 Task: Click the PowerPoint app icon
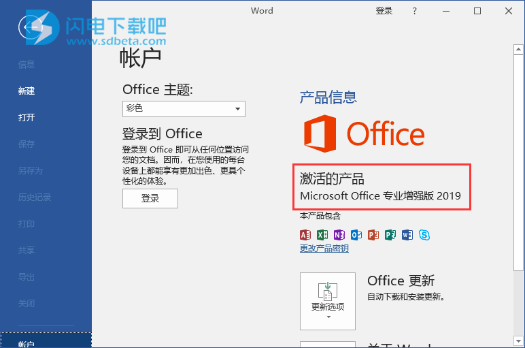tap(373, 235)
